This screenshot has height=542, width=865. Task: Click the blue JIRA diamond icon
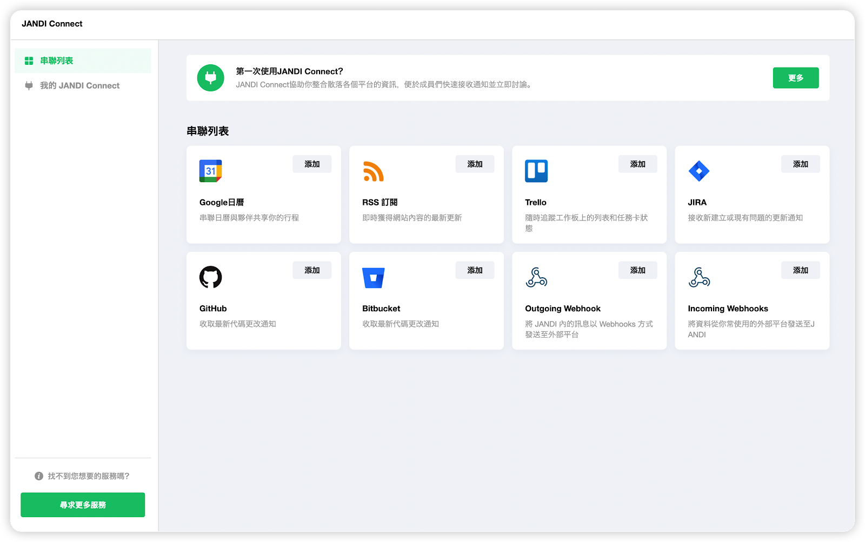click(699, 171)
